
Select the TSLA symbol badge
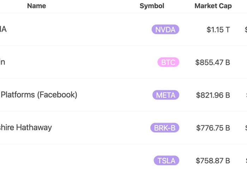click(x=167, y=161)
